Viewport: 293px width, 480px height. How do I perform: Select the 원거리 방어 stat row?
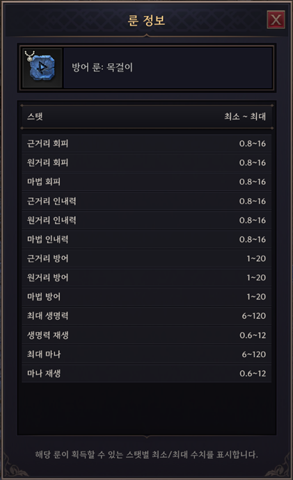pyautogui.click(x=147, y=278)
